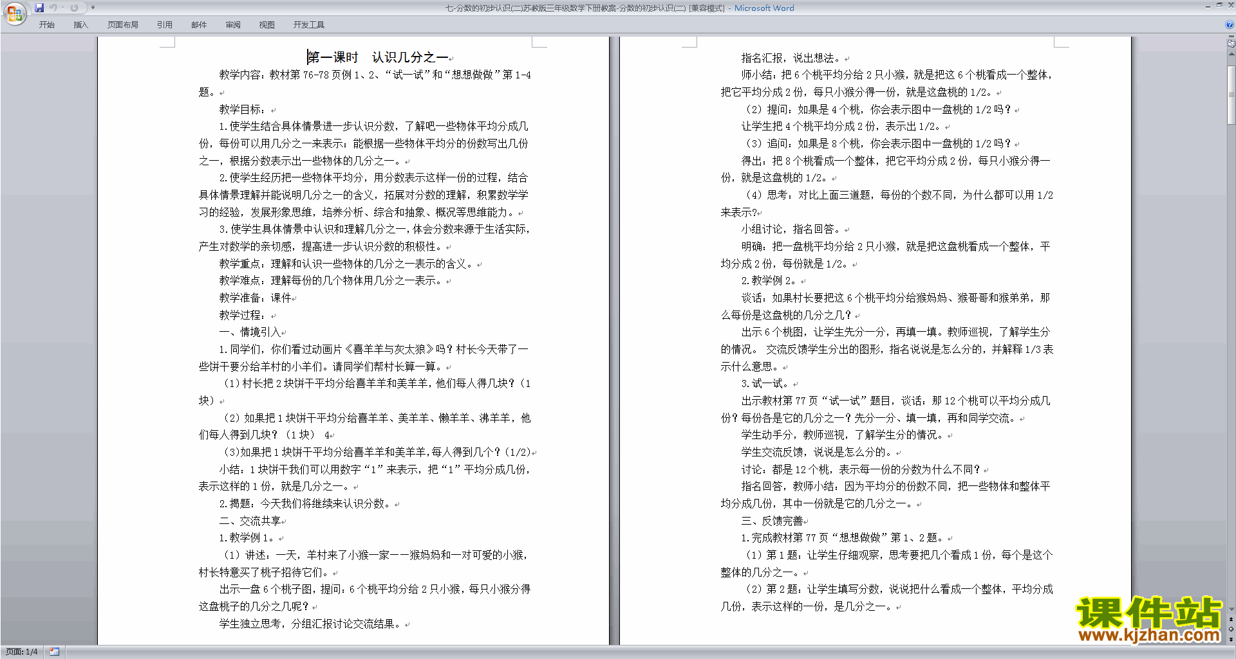Click the vertical scrollbar down arrow
The image size is (1236, 659).
1231,609
